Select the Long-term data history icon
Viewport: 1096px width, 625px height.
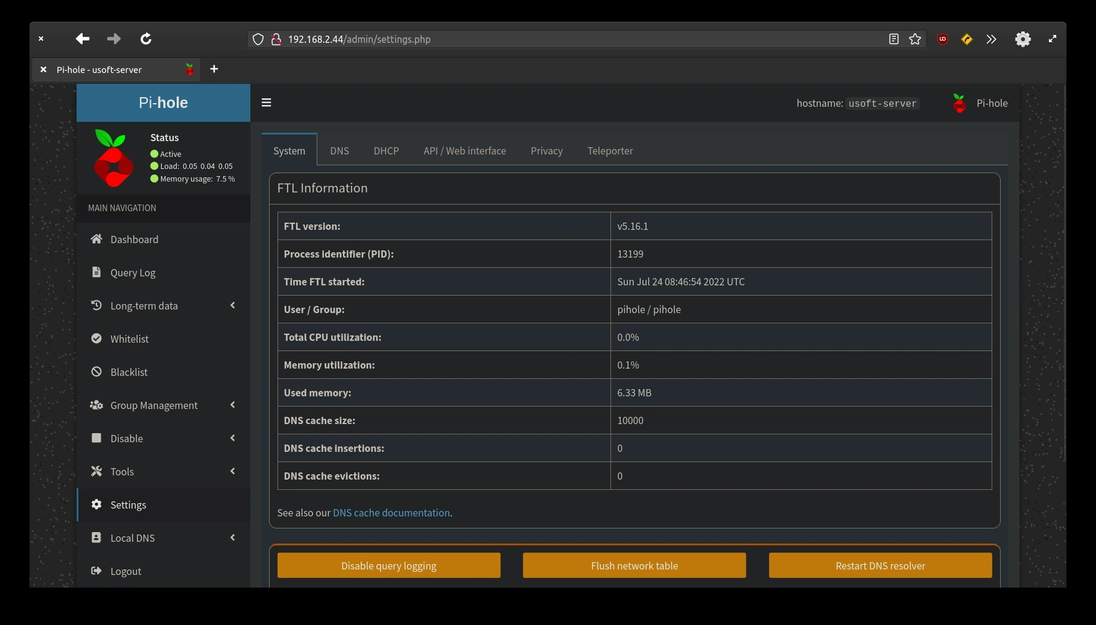tap(96, 305)
